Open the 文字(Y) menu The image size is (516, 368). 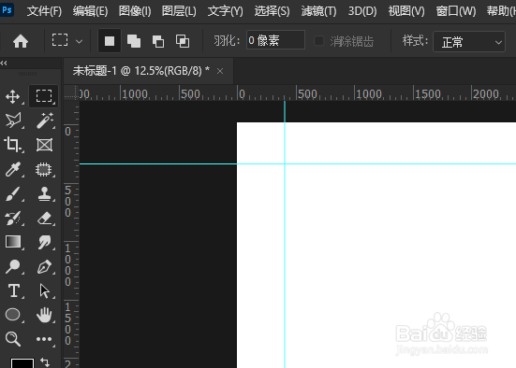click(x=226, y=11)
